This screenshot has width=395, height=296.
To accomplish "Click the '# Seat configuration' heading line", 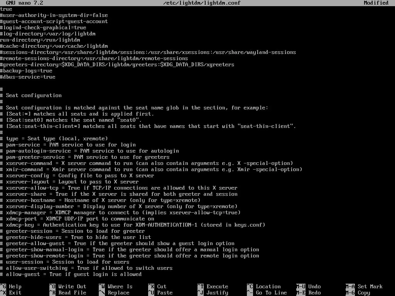I will (31, 96).
